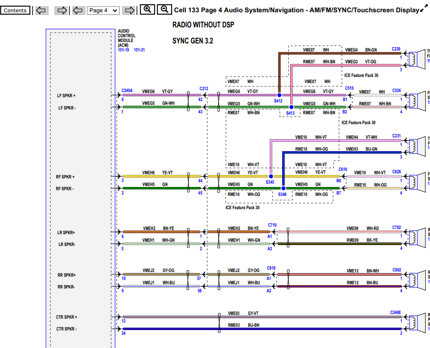Click the C2468 connector label
Screen dimensions: 430x348
pyautogui.click(x=396, y=312)
